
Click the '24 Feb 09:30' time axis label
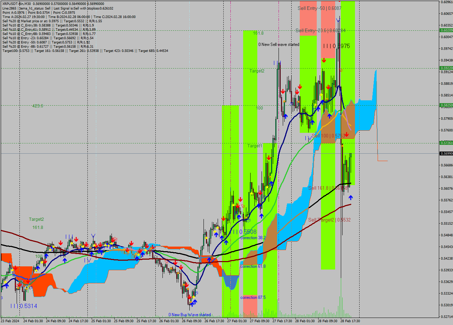tap(56, 321)
